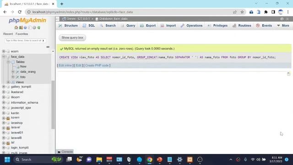Click the browser reload button

tap(20, 12)
